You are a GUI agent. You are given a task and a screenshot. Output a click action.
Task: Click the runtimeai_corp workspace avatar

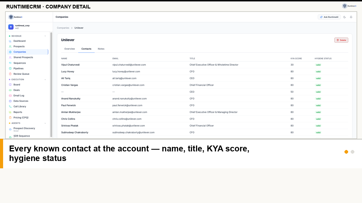(11, 27)
